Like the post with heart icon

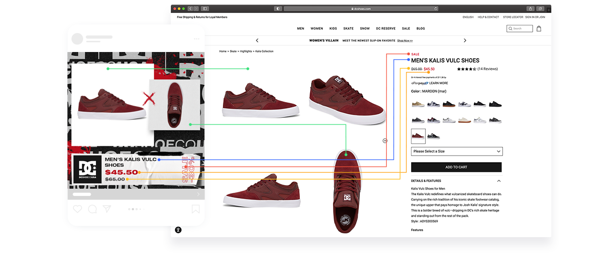pos(77,209)
